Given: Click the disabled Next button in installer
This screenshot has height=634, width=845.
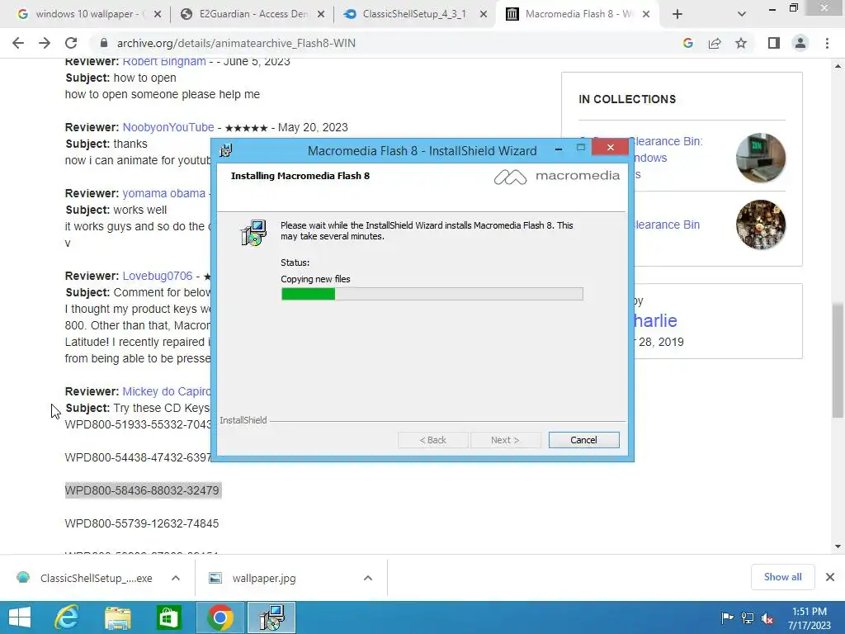Looking at the screenshot, I should [505, 440].
